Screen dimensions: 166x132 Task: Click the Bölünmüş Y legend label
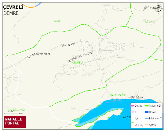click(x=155, y=119)
